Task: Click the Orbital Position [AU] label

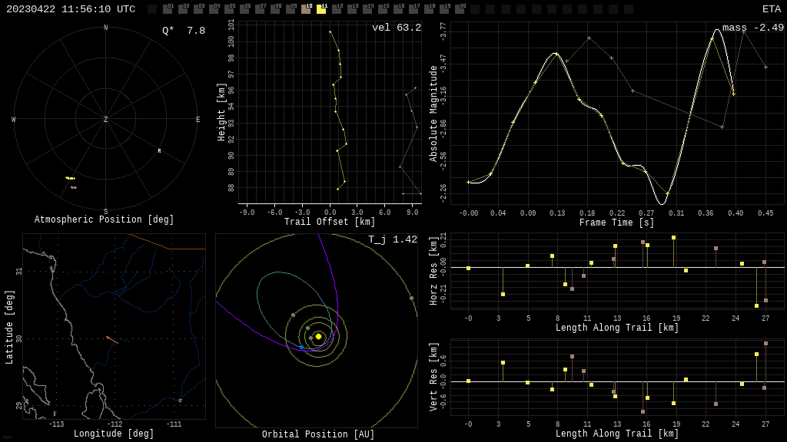Action: pos(318,434)
